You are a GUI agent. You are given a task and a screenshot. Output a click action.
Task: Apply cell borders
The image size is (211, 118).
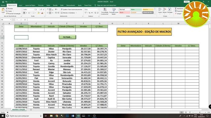pos(34,13)
